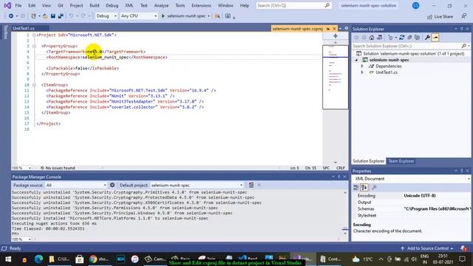473x266 pixels.
Task: Click Sync with Active Document icon
Action: pyautogui.click(x=402, y=38)
